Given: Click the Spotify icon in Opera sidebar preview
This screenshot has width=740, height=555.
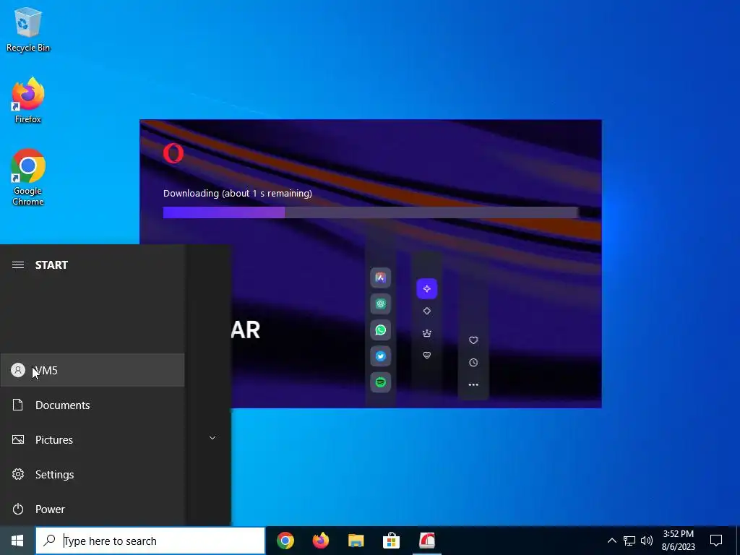Looking at the screenshot, I should coord(380,382).
